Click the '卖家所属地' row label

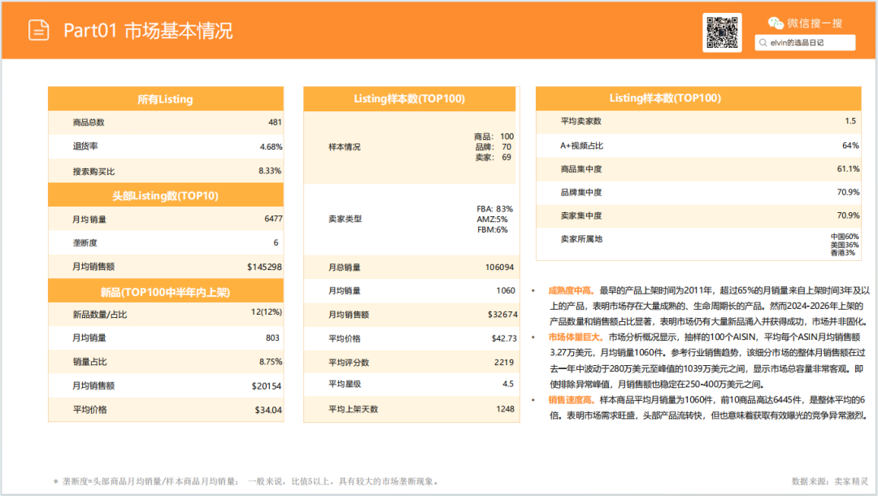pos(581,239)
